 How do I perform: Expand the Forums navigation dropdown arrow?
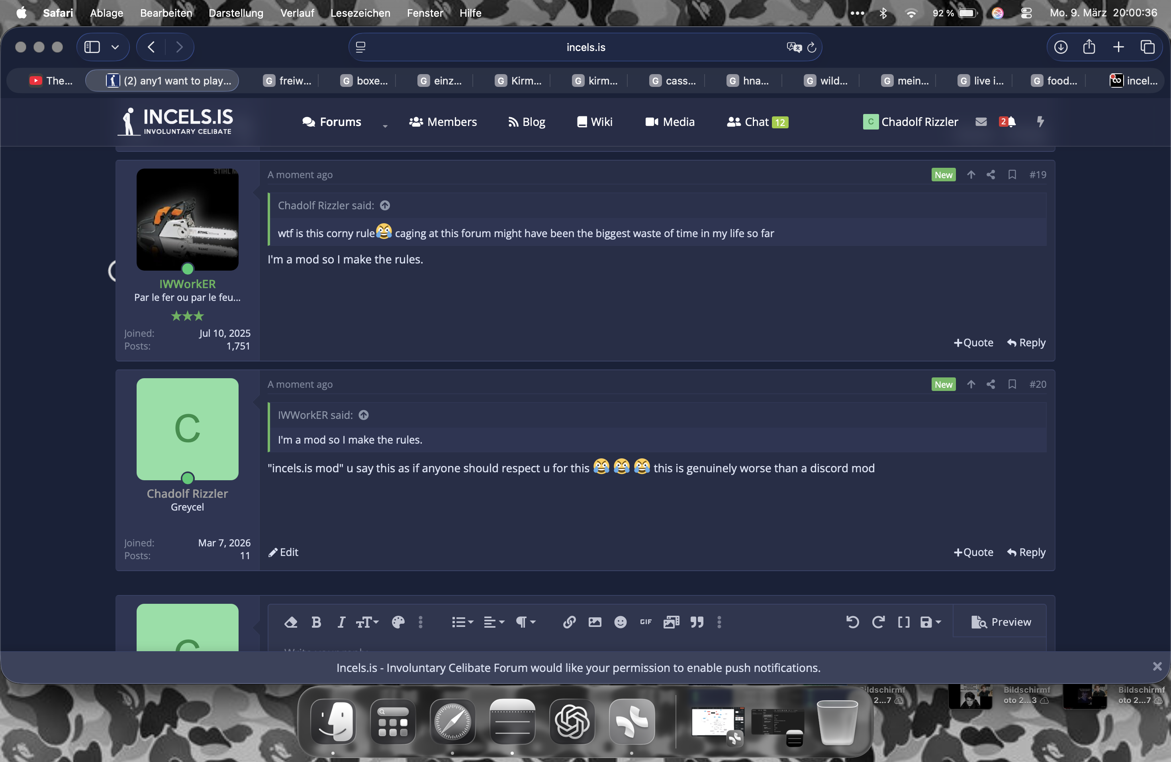pyautogui.click(x=385, y=126)
